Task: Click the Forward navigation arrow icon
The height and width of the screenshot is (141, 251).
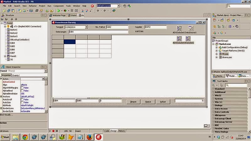Action: [x=105, y=11]
